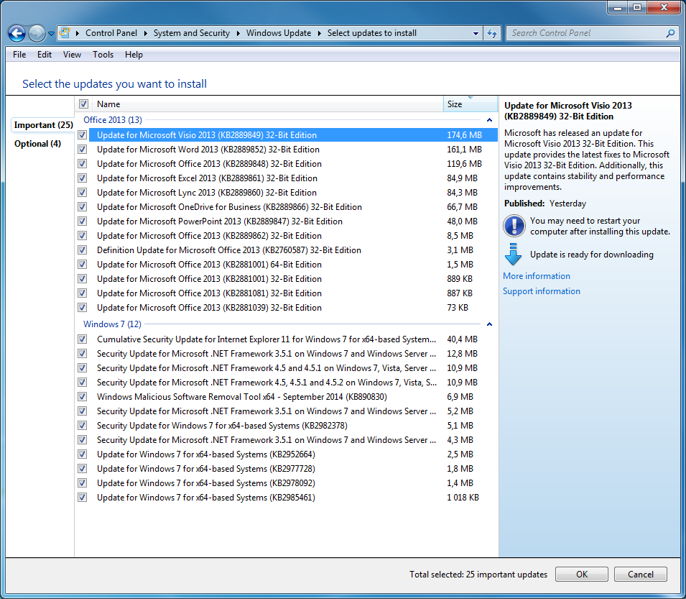Viewport: 686px width, 599px height.
Task: Open breadcrumb arrow before Control Panel
Action: coord(78,33)
